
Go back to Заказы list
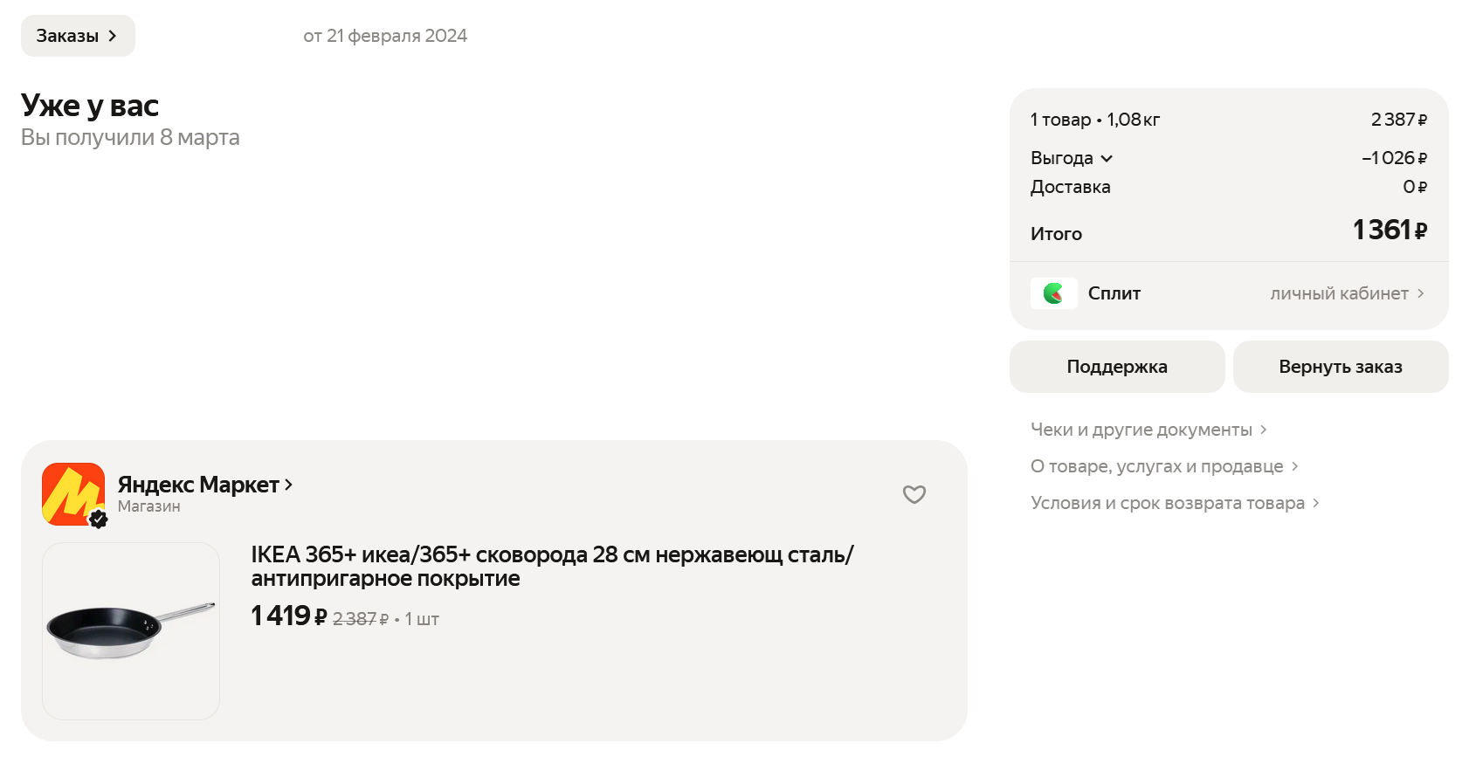coord(78,36)
